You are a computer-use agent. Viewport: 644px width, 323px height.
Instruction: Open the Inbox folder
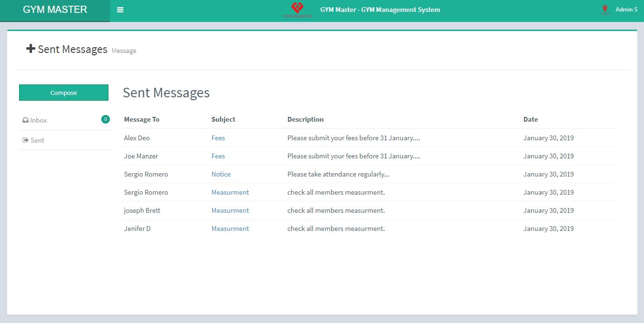click(39, 121)
